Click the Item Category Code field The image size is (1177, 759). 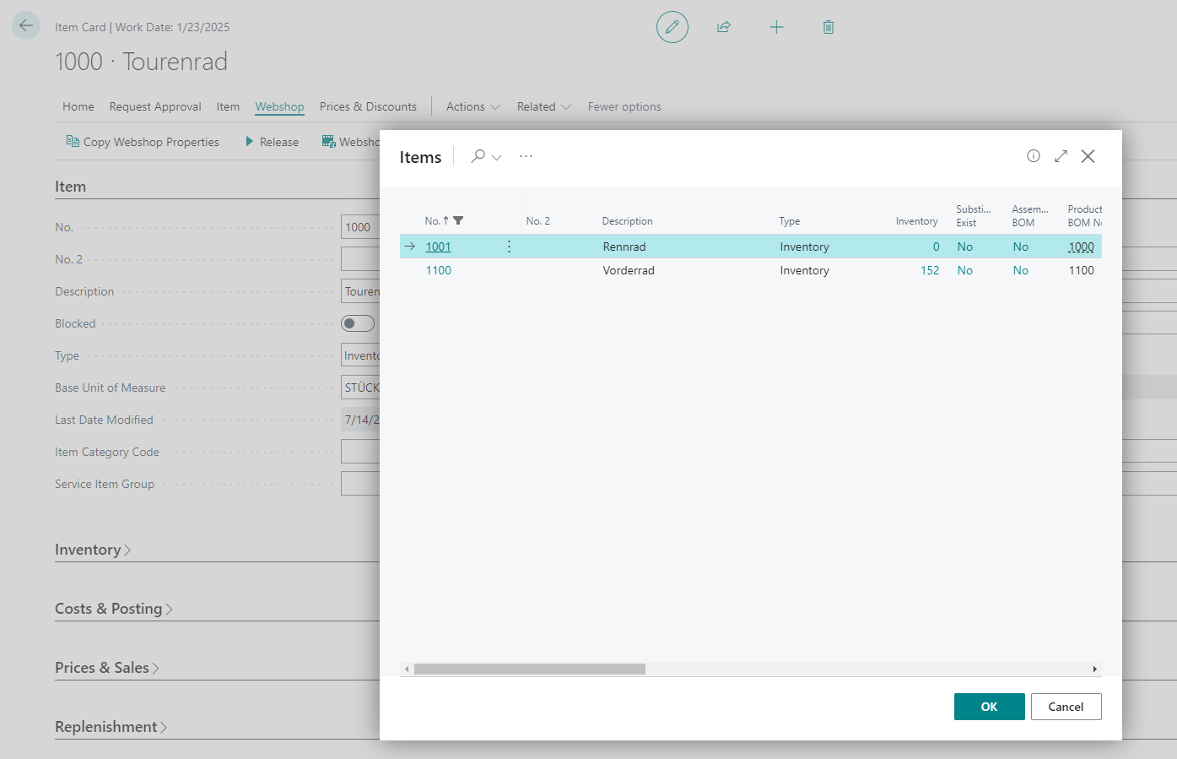point(360,452)
